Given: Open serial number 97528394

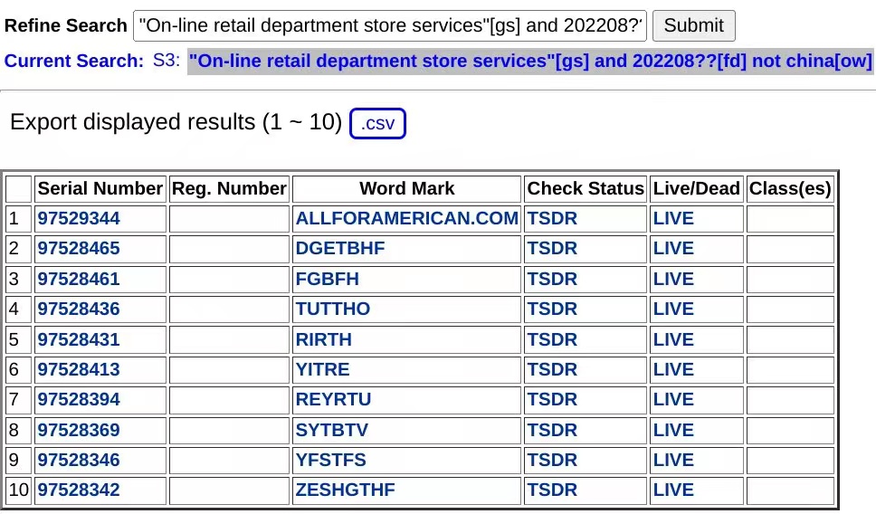Looking at the screenshot, I should coord(79,399).
